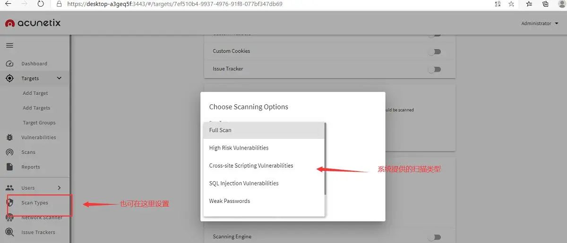567x243 pixels.
Task: Choose Cross-site Scripting Vulnerabilities option
Action: click(264, 166)
